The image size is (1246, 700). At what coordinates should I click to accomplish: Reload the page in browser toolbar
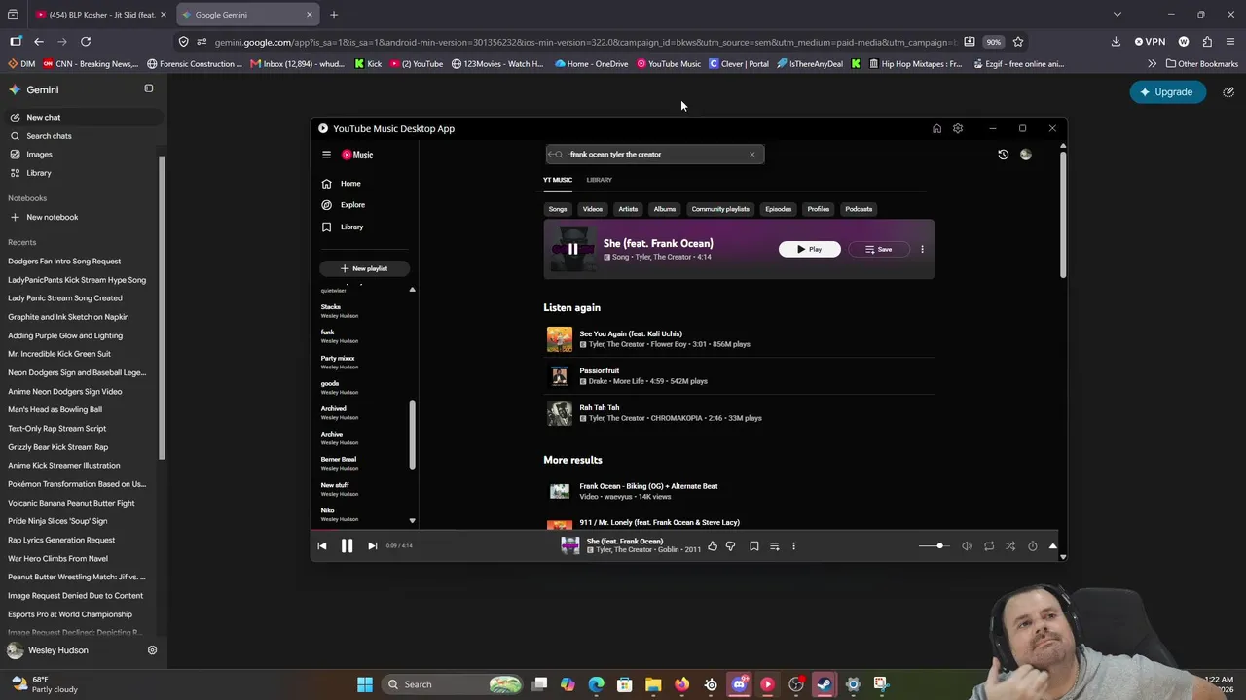[x=86, y=42]
